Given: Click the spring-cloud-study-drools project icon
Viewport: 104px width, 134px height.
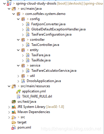Looking at the screenshot, I should 9,3.
